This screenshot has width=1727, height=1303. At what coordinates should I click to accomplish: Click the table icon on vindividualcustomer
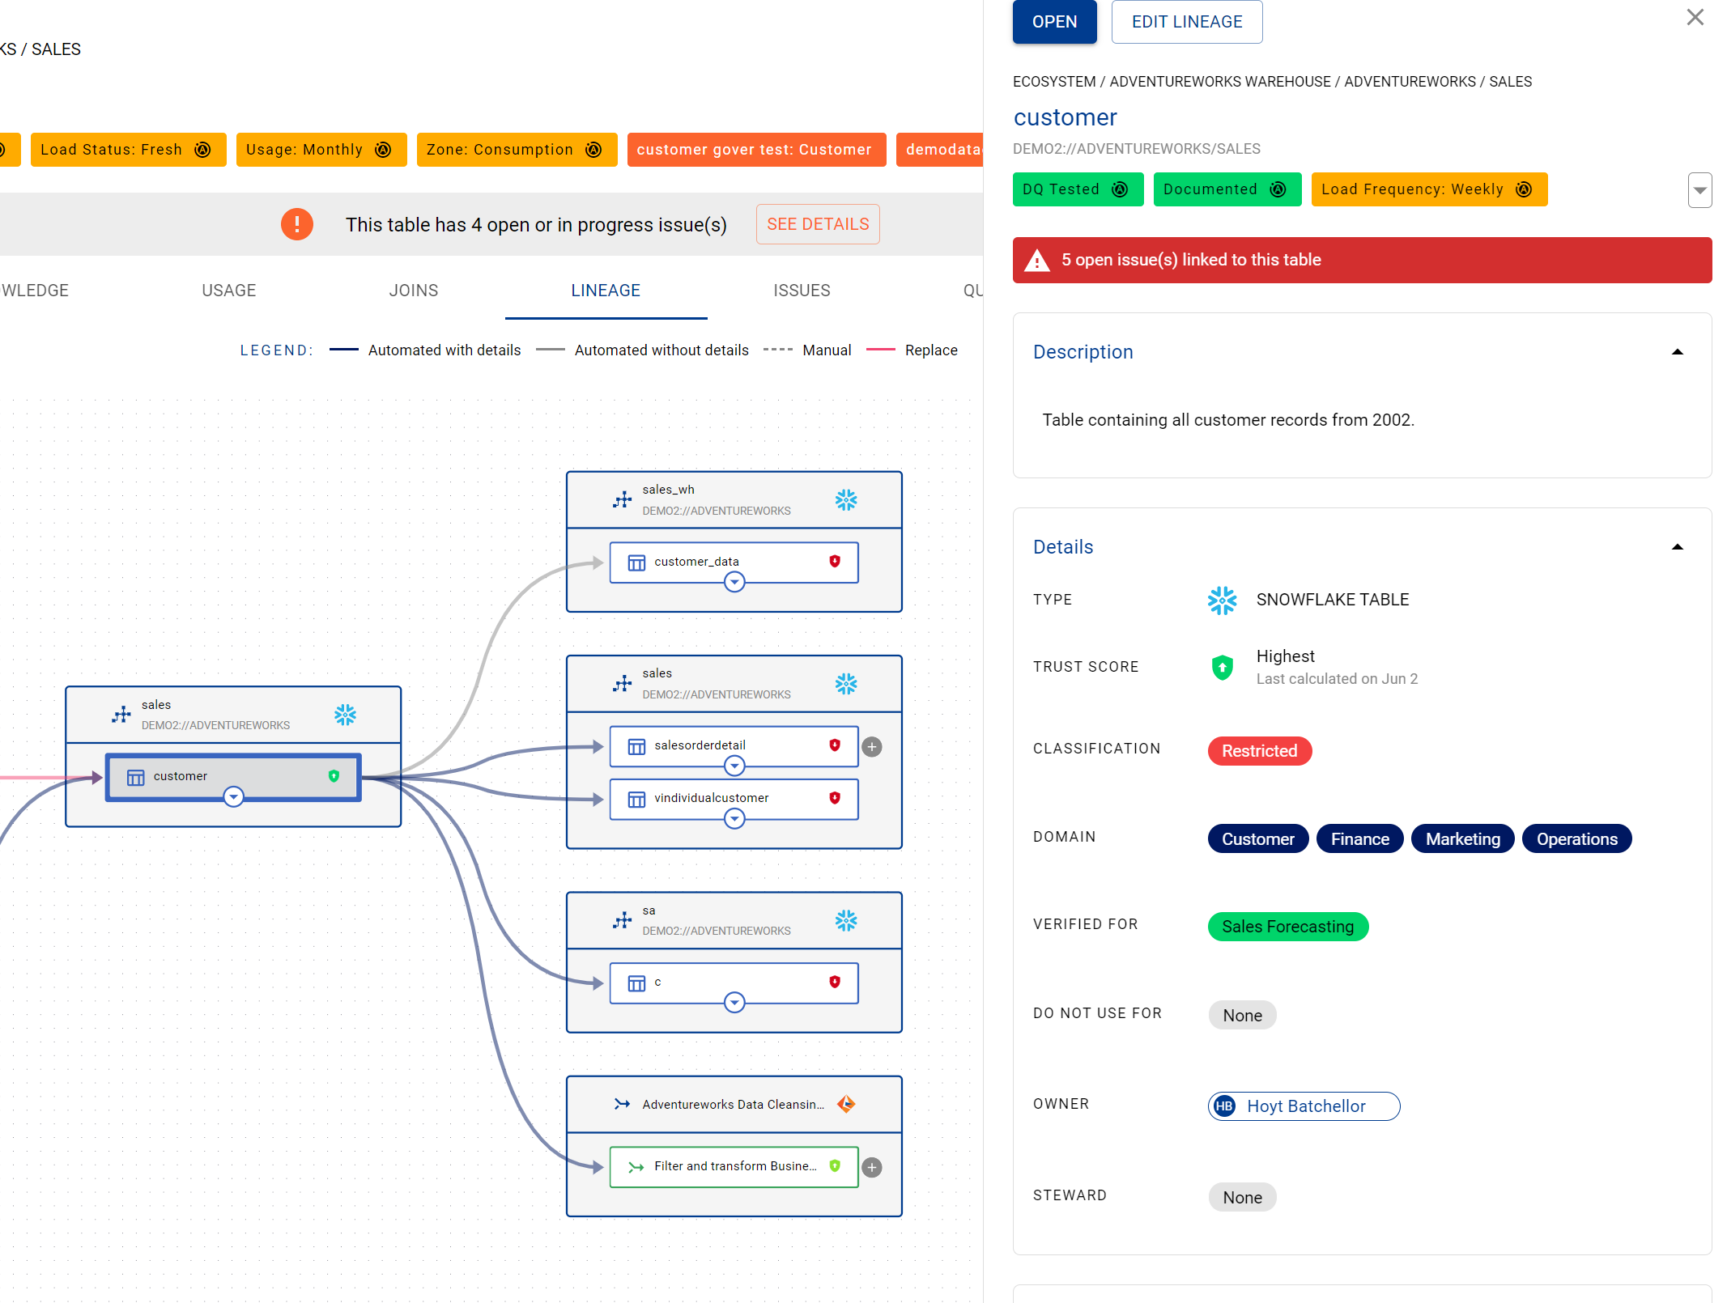click(637, 799)
